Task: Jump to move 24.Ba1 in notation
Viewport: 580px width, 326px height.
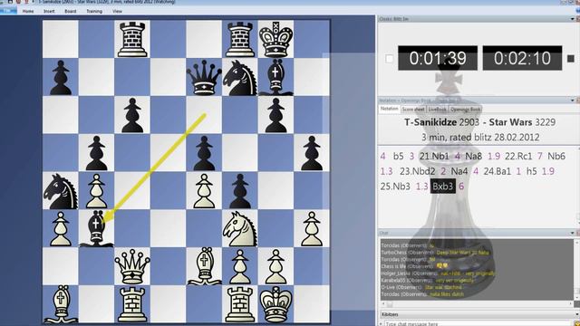Action: [497, 171]
